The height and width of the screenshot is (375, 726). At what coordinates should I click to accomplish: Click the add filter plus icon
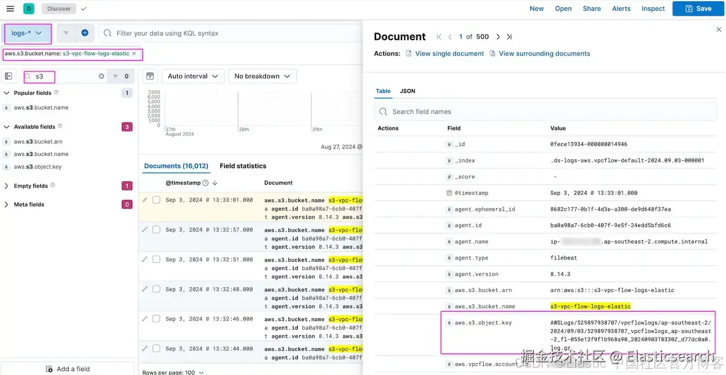pos(85,33)
